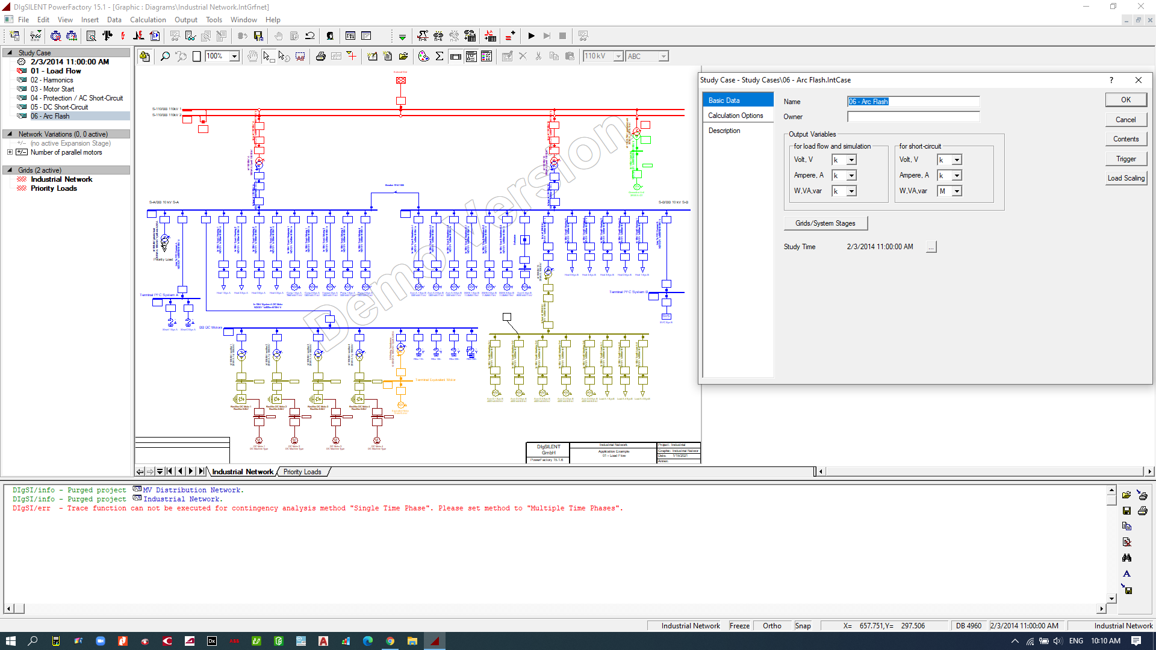Toggle Ortho mode in the status bar
Viewport: 1156px width, 650px height.
click(772, 626)
